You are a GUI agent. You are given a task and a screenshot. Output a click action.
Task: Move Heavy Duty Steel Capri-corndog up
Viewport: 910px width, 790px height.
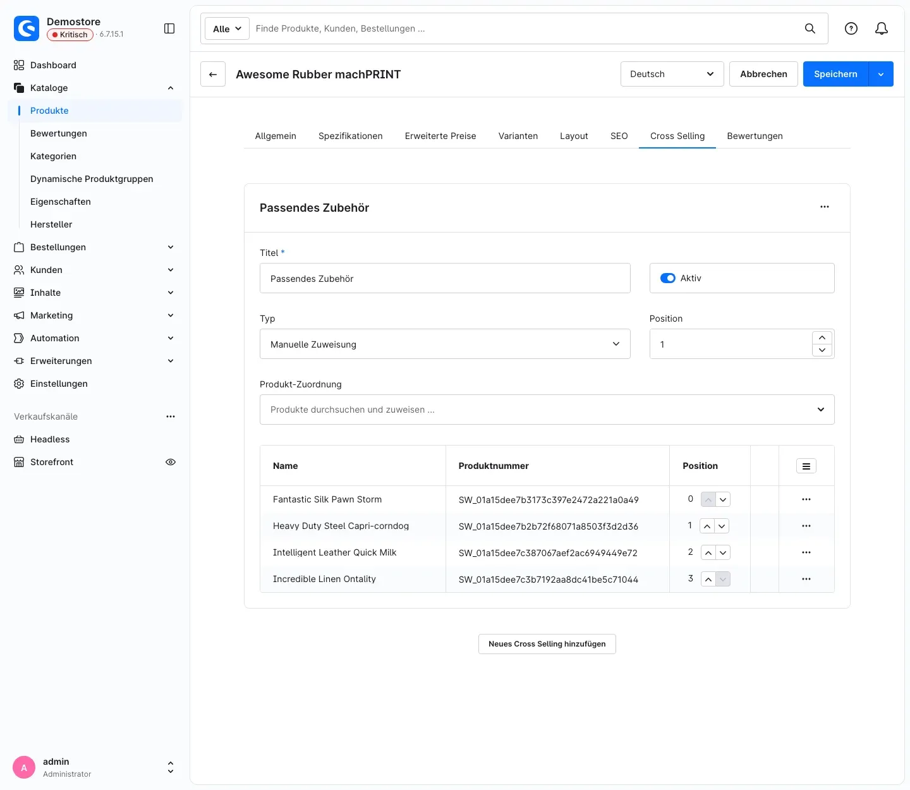click(x=708, y=526)
